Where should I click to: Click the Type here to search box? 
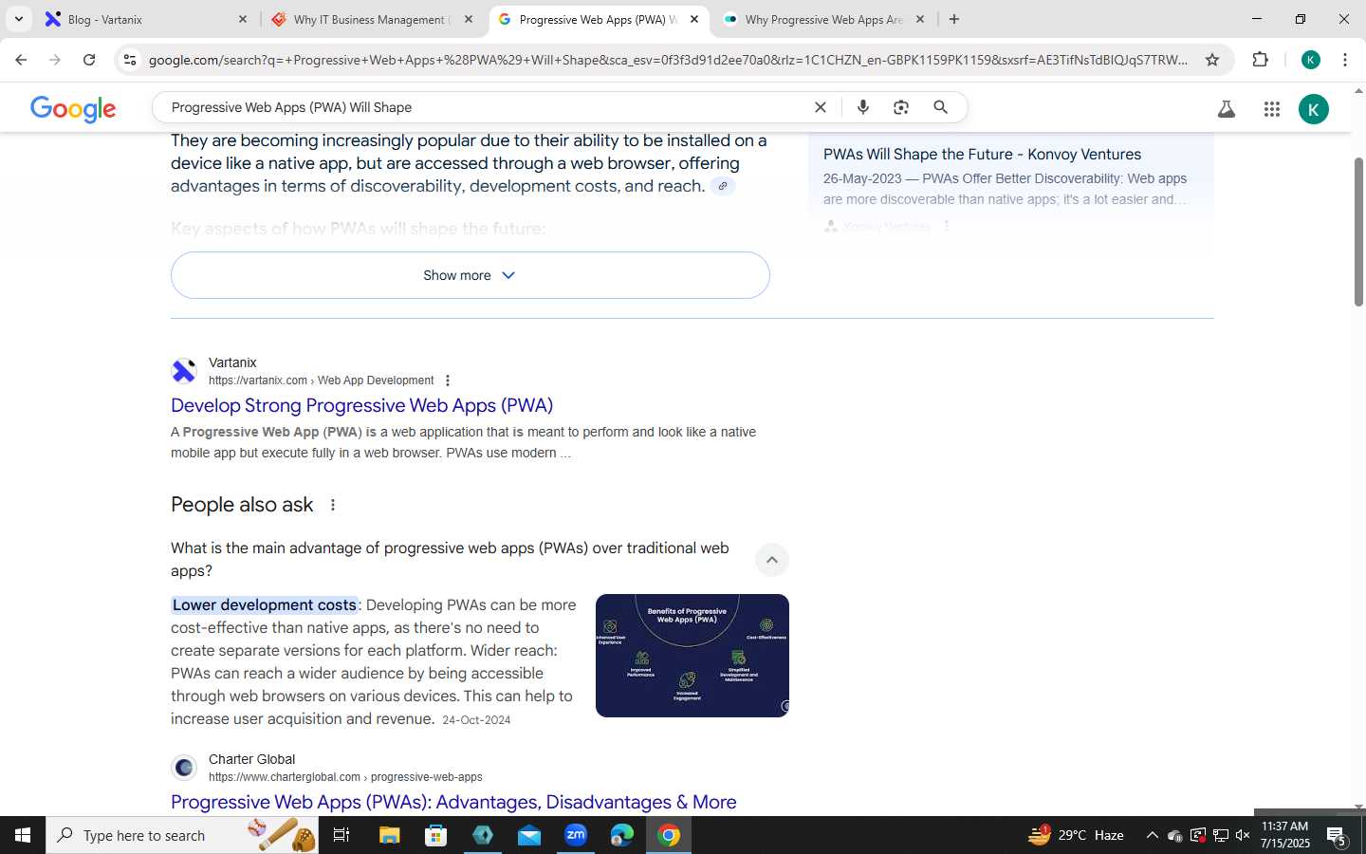182,835
